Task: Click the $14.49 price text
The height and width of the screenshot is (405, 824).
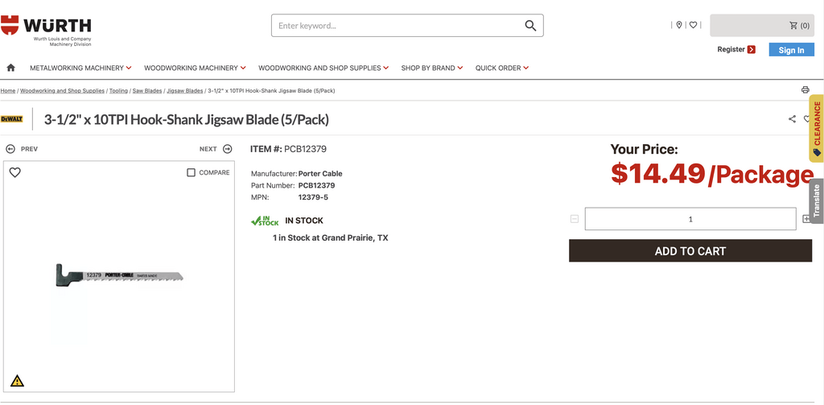Action: point(658,174)
